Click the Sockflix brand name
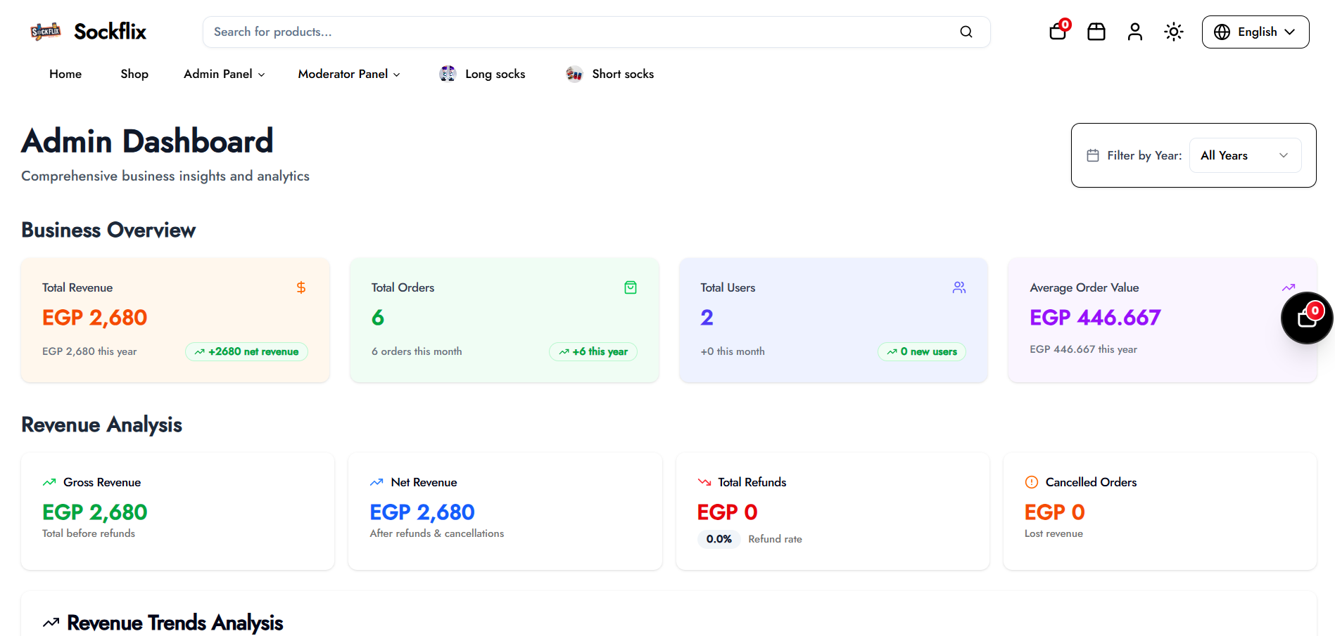 (110, 32)
